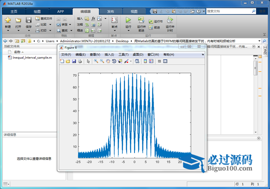Toggle the Zoom Out tool
The height and width of the screenshot is (189, 270).
coord(102,61)
